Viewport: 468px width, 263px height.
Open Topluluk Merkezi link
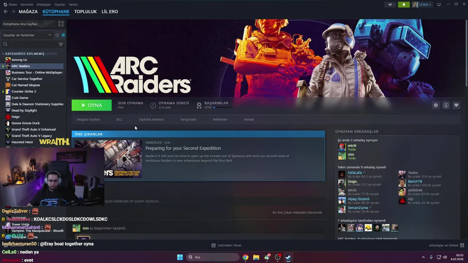pyautogui.click(x=151, y=119)
